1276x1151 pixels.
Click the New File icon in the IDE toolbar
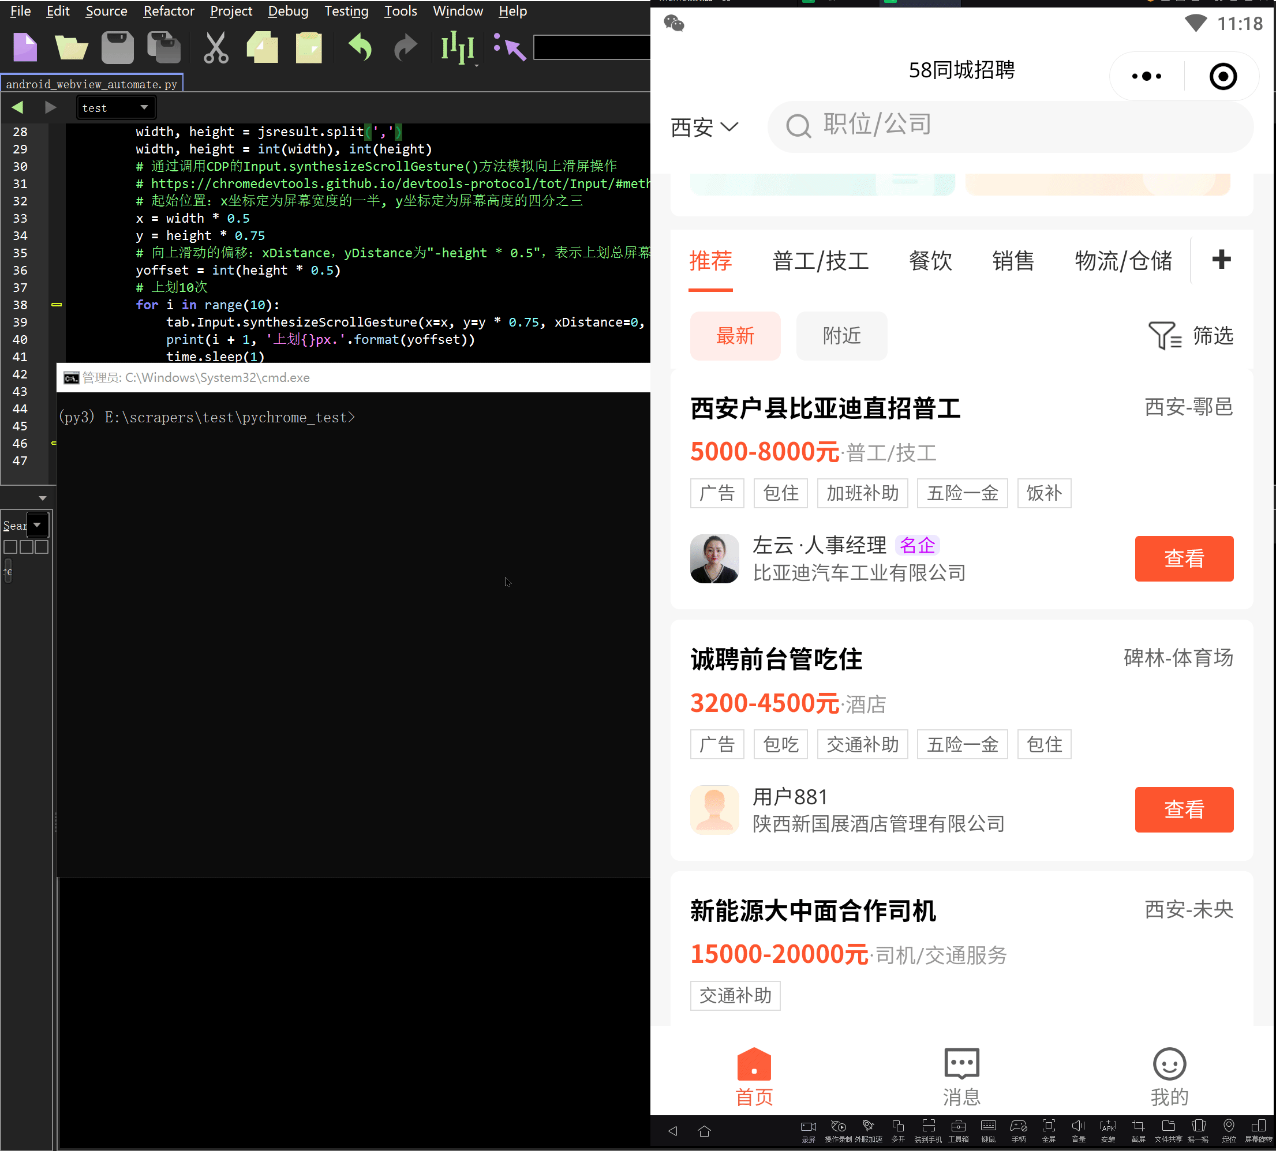point(25,47)
